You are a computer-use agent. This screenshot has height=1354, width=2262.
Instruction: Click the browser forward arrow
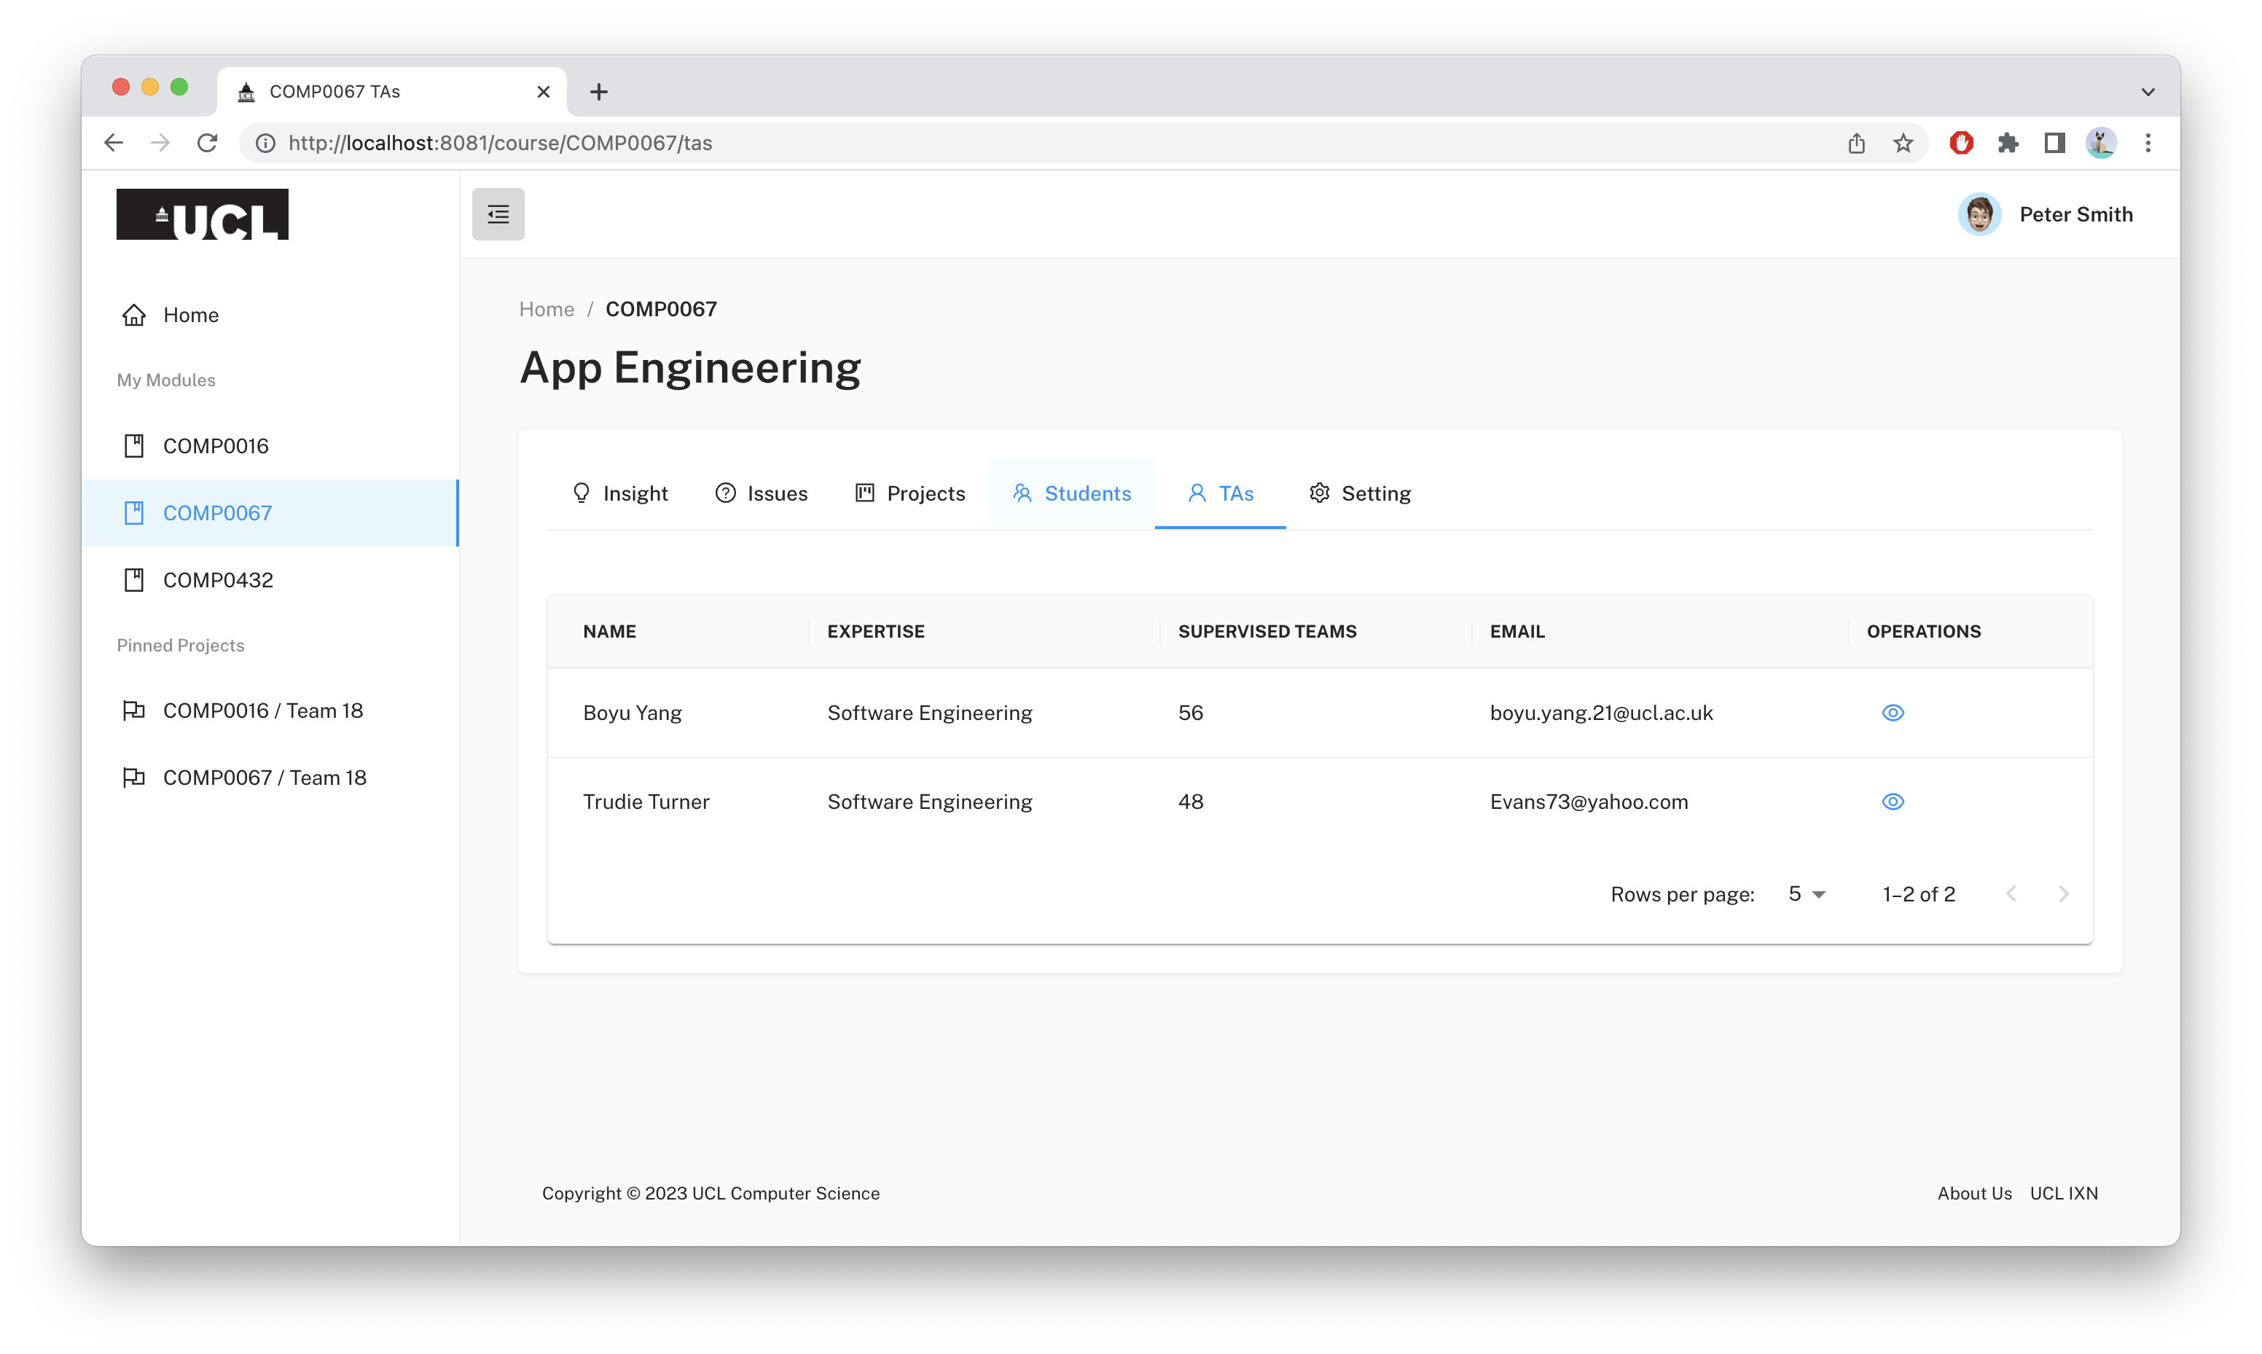160,144
